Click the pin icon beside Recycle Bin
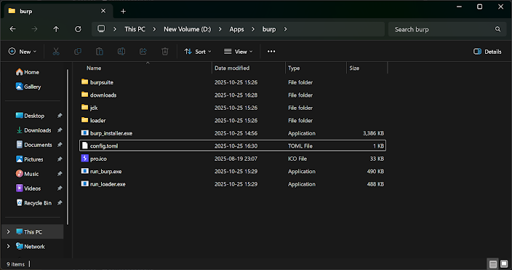 pyautogui.click(x=60, y=203)
